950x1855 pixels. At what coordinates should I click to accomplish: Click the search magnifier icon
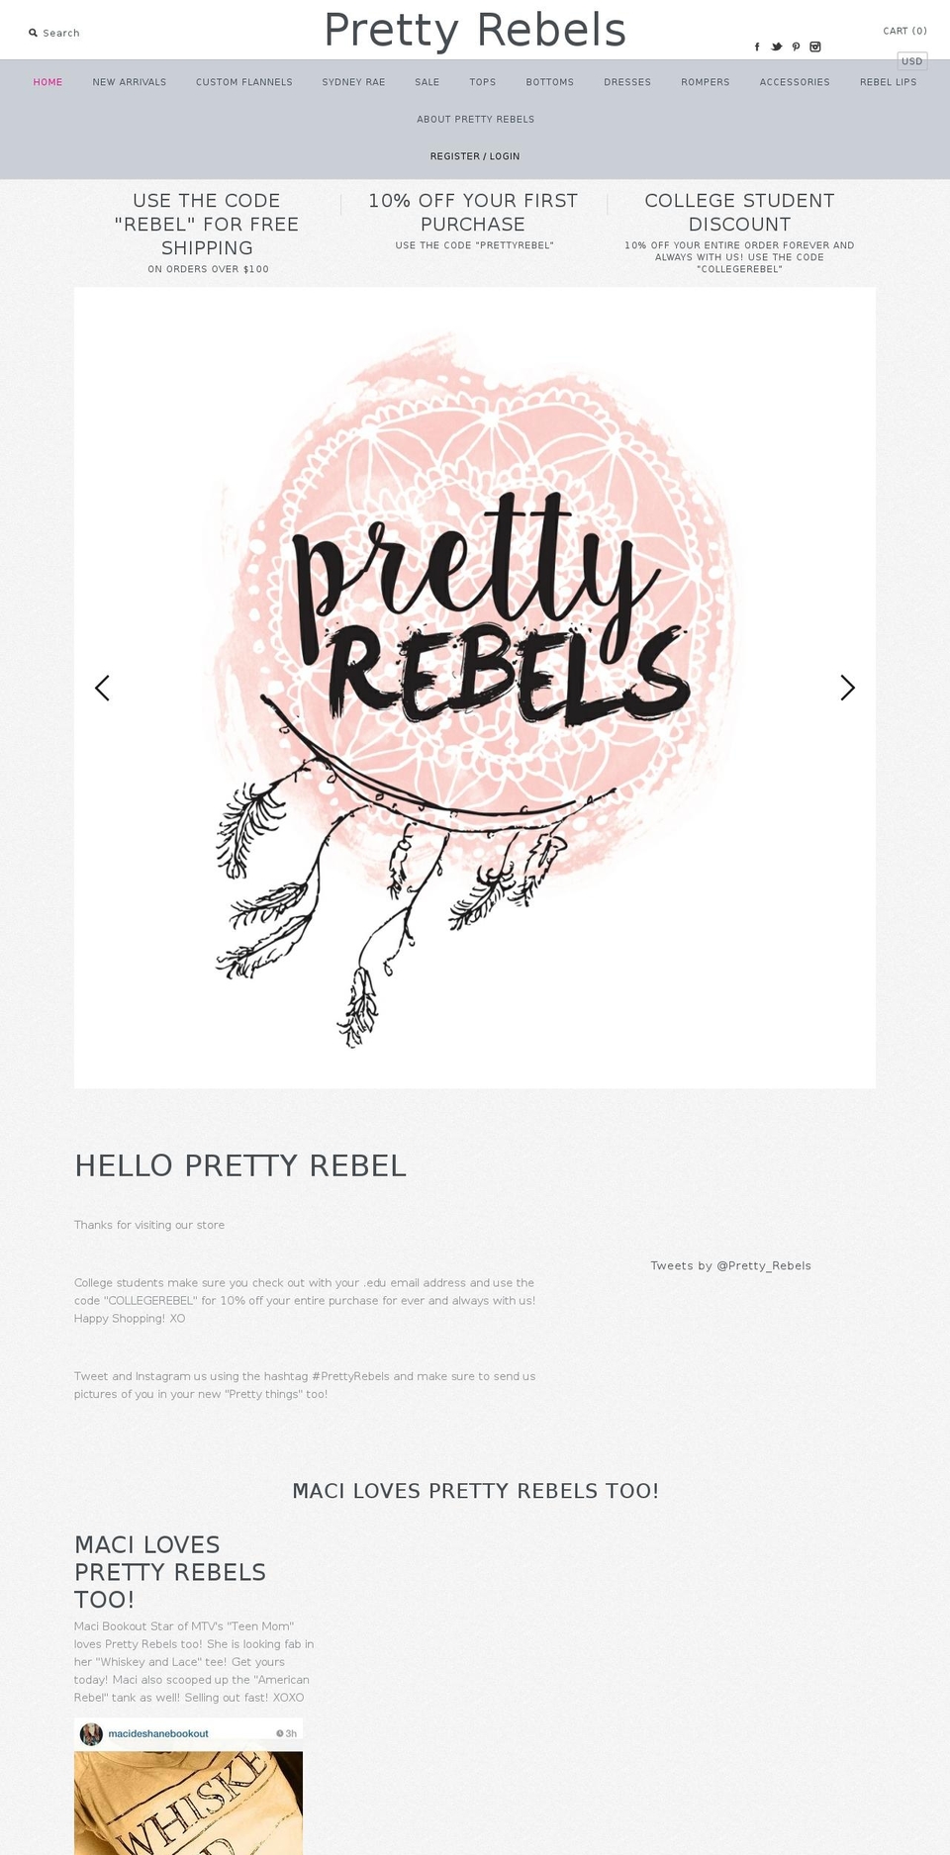tap(33, 33)
